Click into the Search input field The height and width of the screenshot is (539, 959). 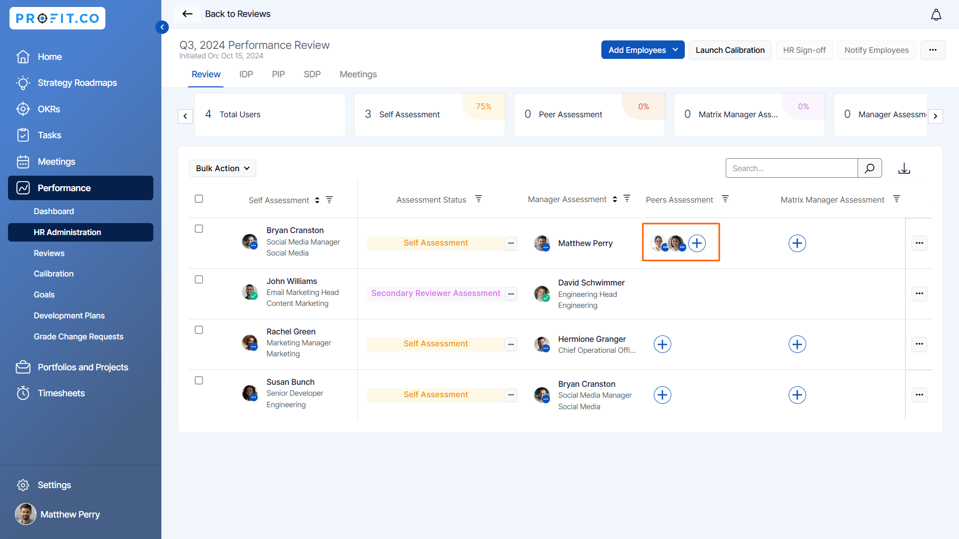click(792, 169)
